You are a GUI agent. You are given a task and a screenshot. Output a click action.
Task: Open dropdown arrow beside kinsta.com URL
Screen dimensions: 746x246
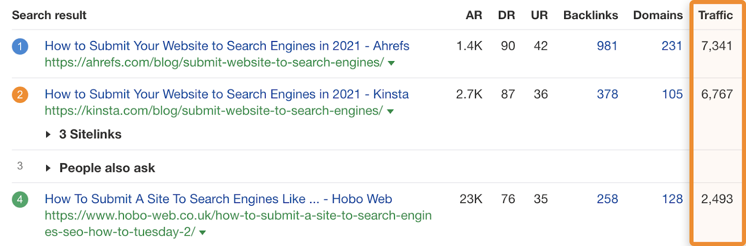tap(390, 112)
